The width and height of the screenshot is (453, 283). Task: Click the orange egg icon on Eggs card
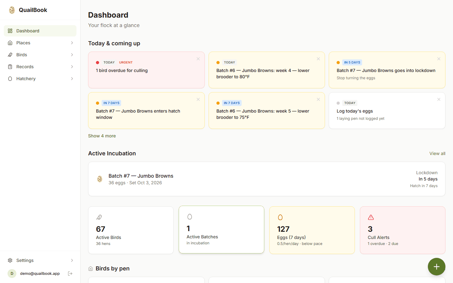click(280, 217)
